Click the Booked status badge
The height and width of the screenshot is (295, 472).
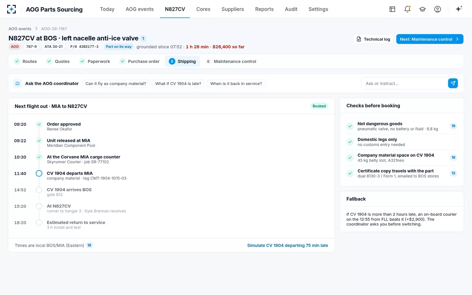[x=319, y=106]
